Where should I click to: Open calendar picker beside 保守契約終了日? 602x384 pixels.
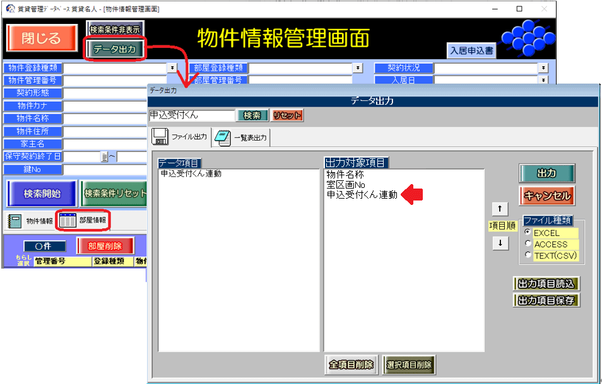[x=105, y=157]
